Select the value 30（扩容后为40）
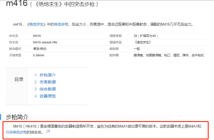 146,36
